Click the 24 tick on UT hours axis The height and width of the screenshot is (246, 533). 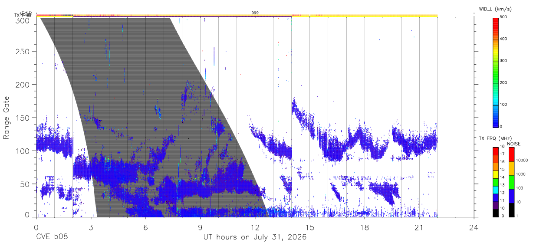pos(474,227)
